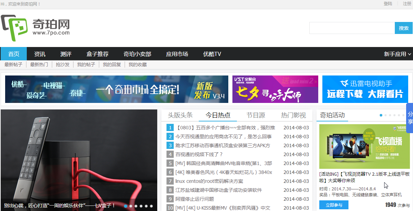Open the 应用市场 navigation item
The height and width of the screenshot is (211, 413).
tap(177, 54)
